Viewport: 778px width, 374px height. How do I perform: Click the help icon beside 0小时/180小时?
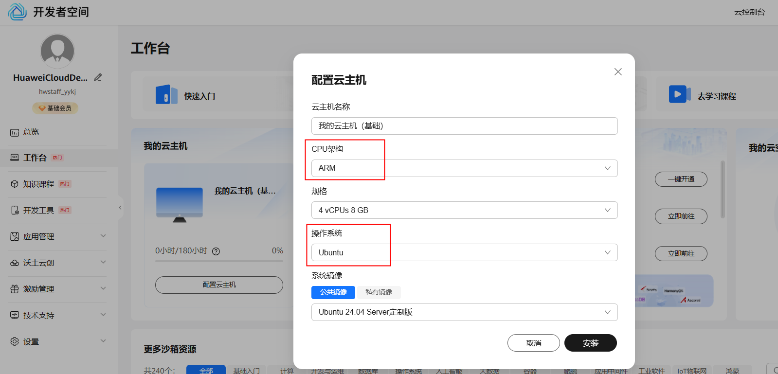click(216, 251)
